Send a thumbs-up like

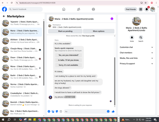[113, 112]
